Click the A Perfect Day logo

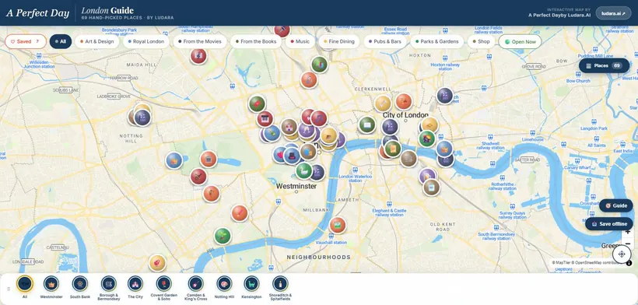pyautogui.click(x=37, y=13)
